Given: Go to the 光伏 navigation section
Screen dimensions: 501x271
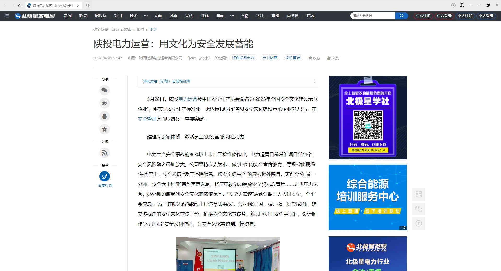Looking at the screenshot, I should [x=189, y=16].
